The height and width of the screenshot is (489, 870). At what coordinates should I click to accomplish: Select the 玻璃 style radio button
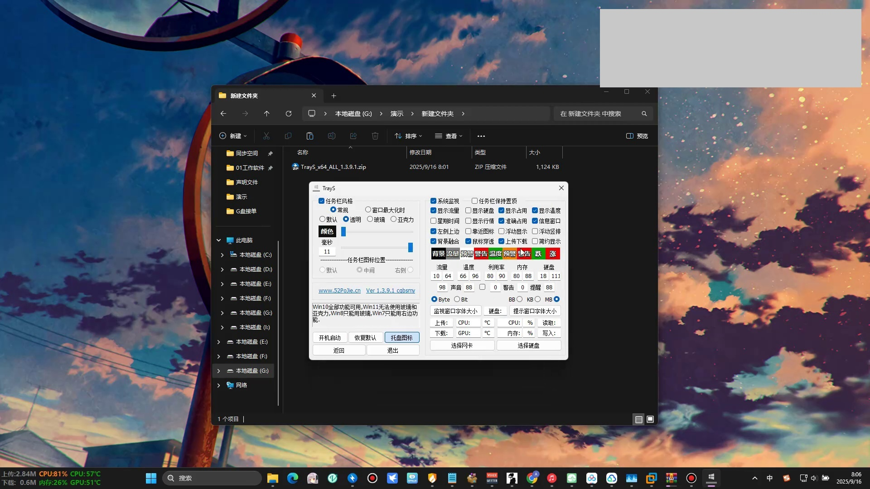point(370,219)
